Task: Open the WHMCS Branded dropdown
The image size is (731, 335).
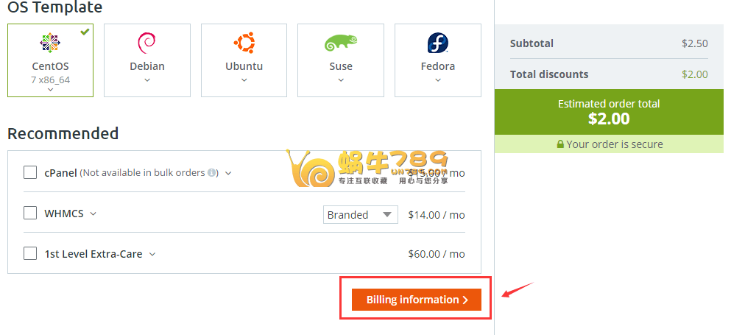Action: 361,214
